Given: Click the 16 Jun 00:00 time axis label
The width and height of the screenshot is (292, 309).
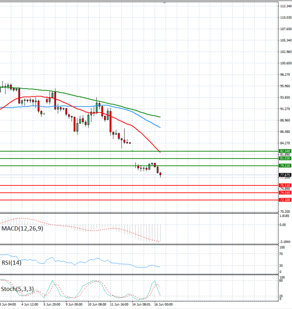Looking at the screenshot, I should tap(164, 305).
